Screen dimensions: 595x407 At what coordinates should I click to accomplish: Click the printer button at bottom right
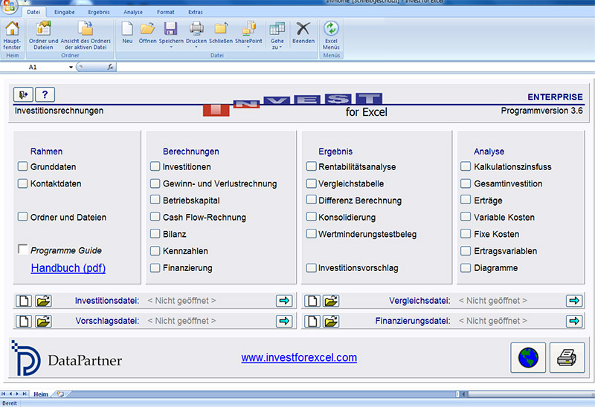pos(567,358)
